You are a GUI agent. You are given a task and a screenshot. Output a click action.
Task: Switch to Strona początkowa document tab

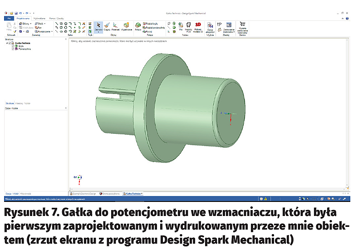pos(109,194)
